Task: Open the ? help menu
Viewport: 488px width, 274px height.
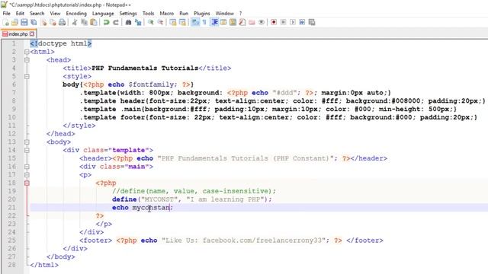Action: click(x=240, y=14)
